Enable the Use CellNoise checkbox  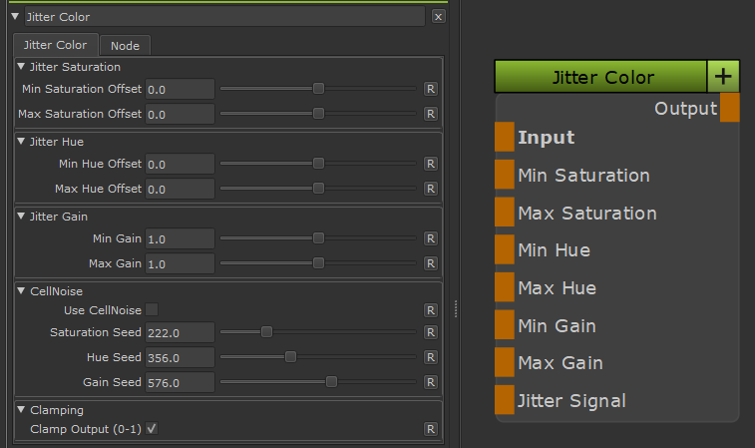[152, 310]
